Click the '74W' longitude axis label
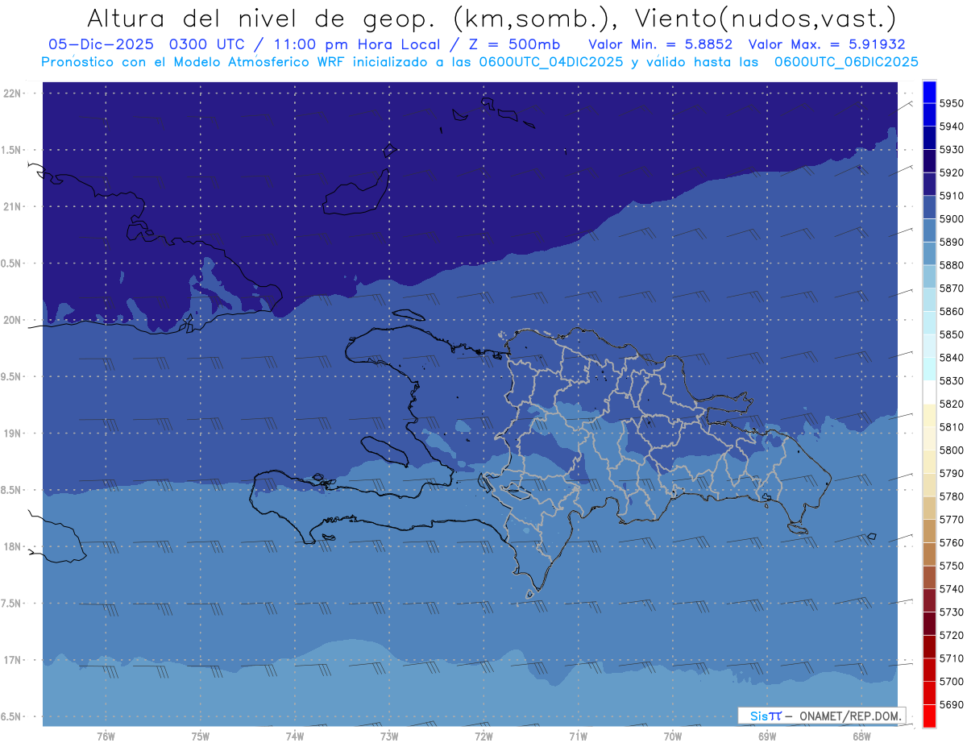Image resolution: width=967 pixels, height=747 pixels. point(295,737)
